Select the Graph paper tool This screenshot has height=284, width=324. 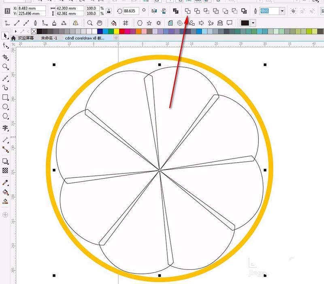tap(170, 23)
